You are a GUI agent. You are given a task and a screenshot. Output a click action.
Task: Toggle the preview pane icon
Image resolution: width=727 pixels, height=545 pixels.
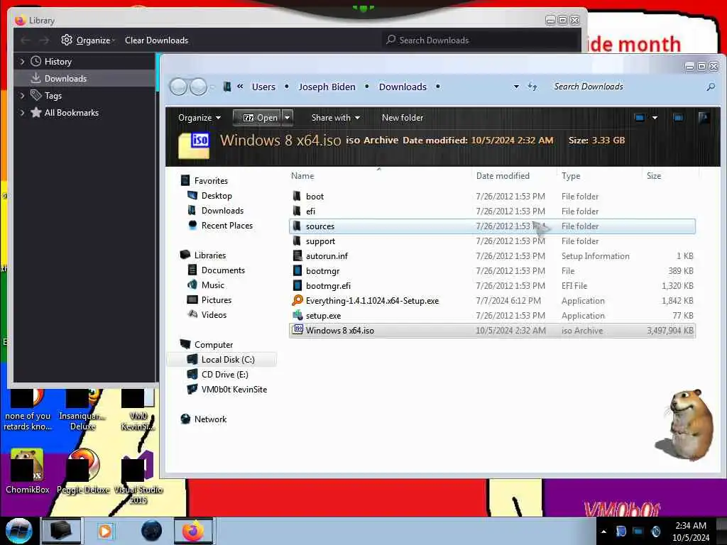[678, 118]
